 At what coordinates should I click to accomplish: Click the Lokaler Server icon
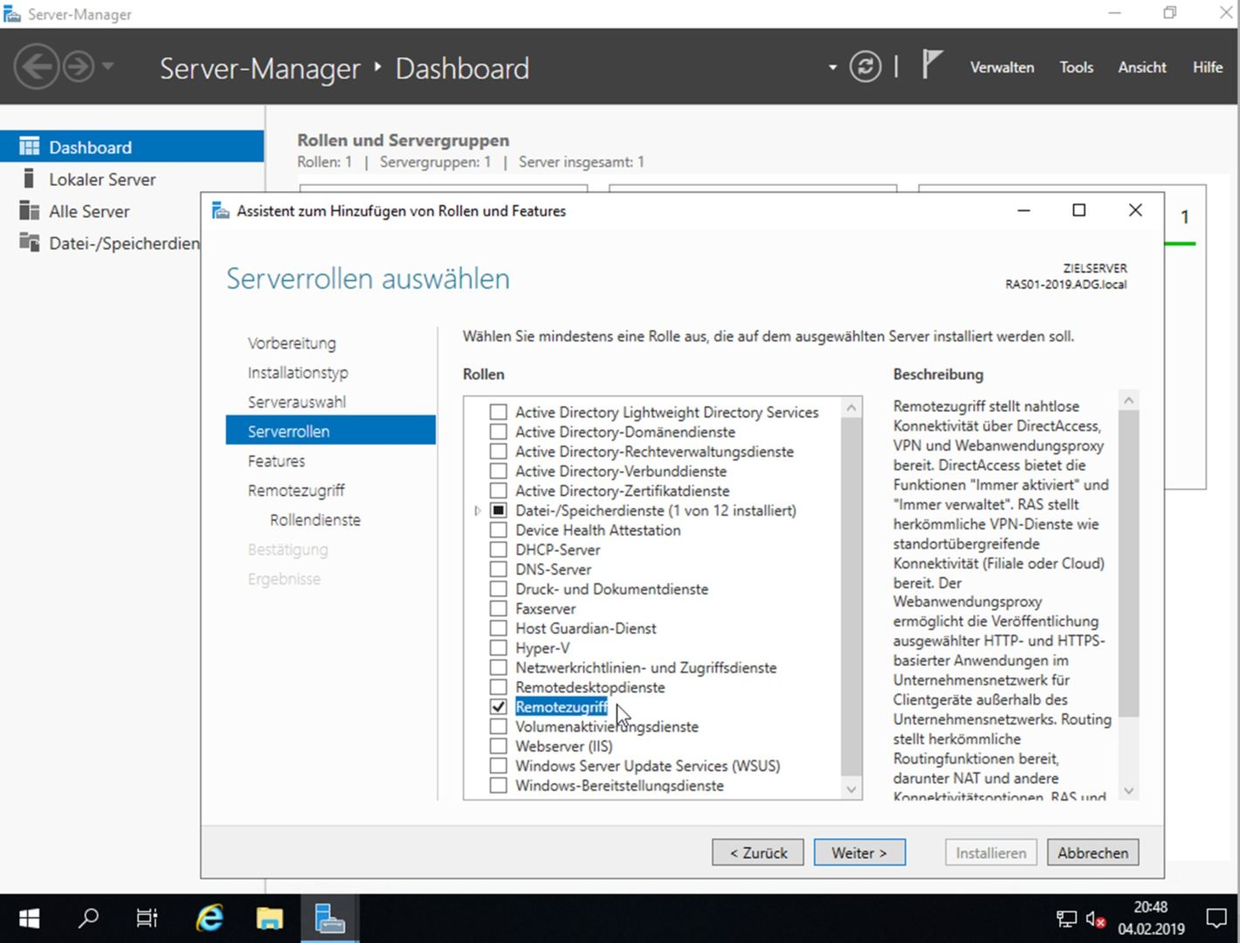coord(29,179)
